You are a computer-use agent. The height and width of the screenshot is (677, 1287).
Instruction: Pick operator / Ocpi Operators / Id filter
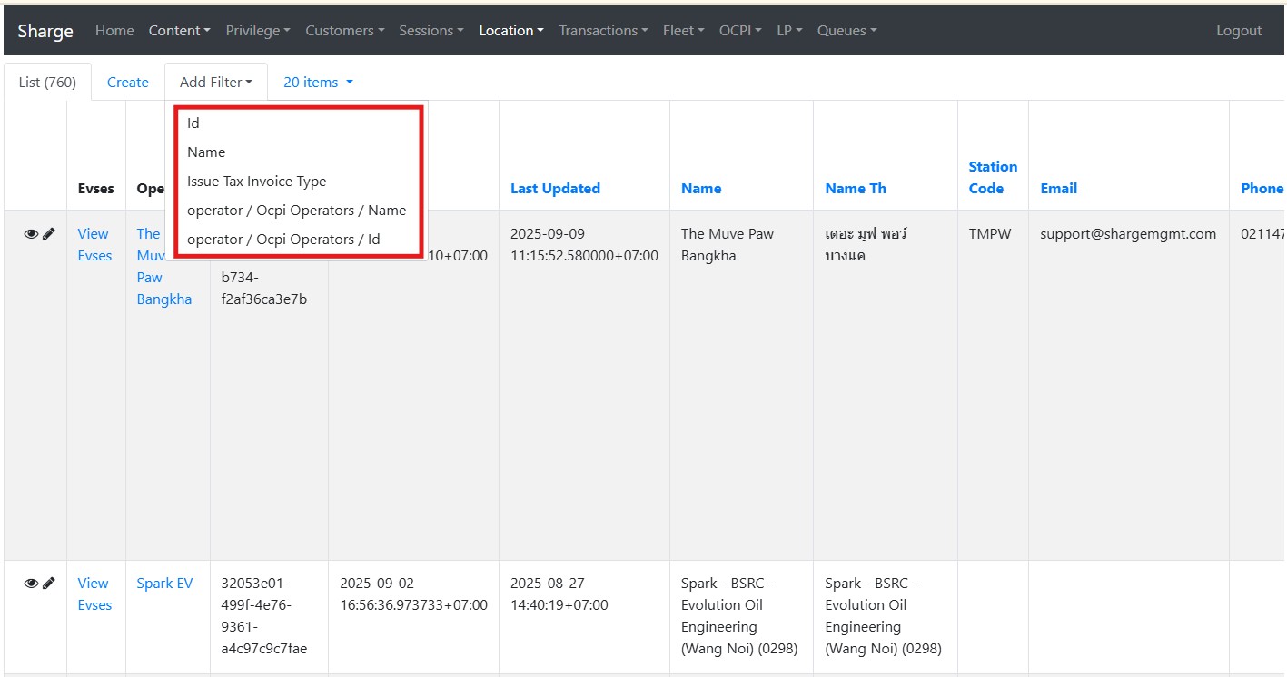(x=283, y=240)
